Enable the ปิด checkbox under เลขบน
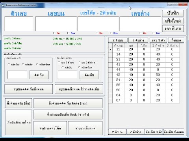This screenshot has width=189, height=141. 54,33
